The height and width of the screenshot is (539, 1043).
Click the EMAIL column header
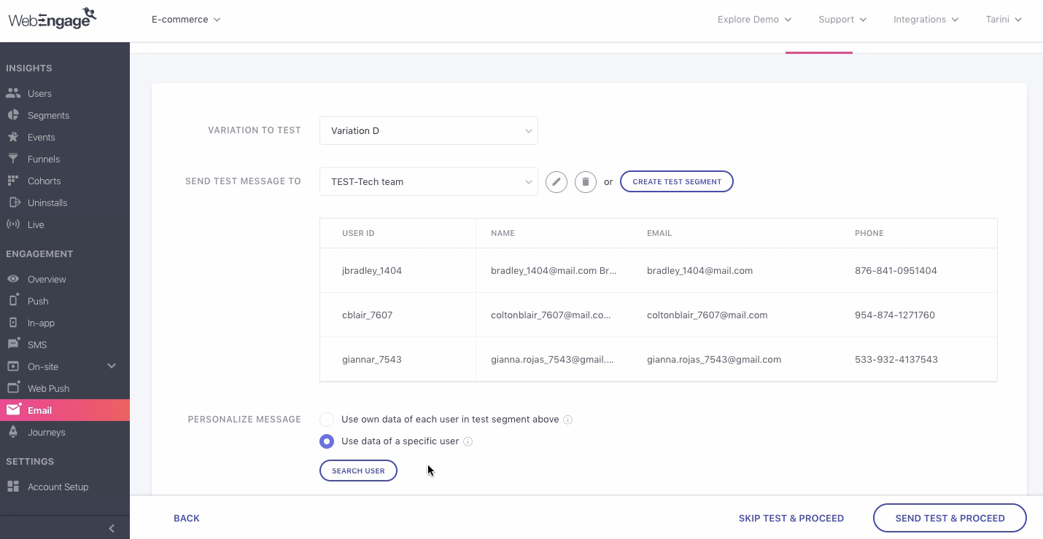pos(659,234)
